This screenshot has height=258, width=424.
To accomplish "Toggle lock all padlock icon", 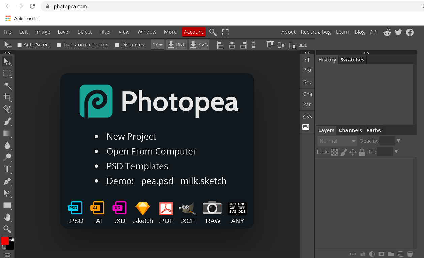I will 362,152.
